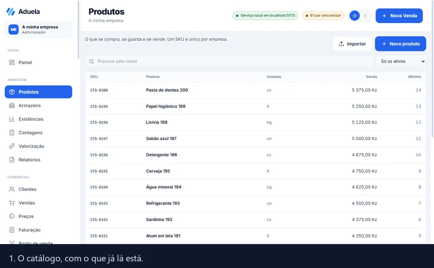434x268 pixels.
Task: Open product Água mineral 194
Action: pos(163,187)
